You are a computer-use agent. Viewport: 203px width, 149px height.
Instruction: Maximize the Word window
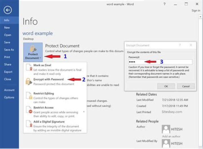click(186, 4)
